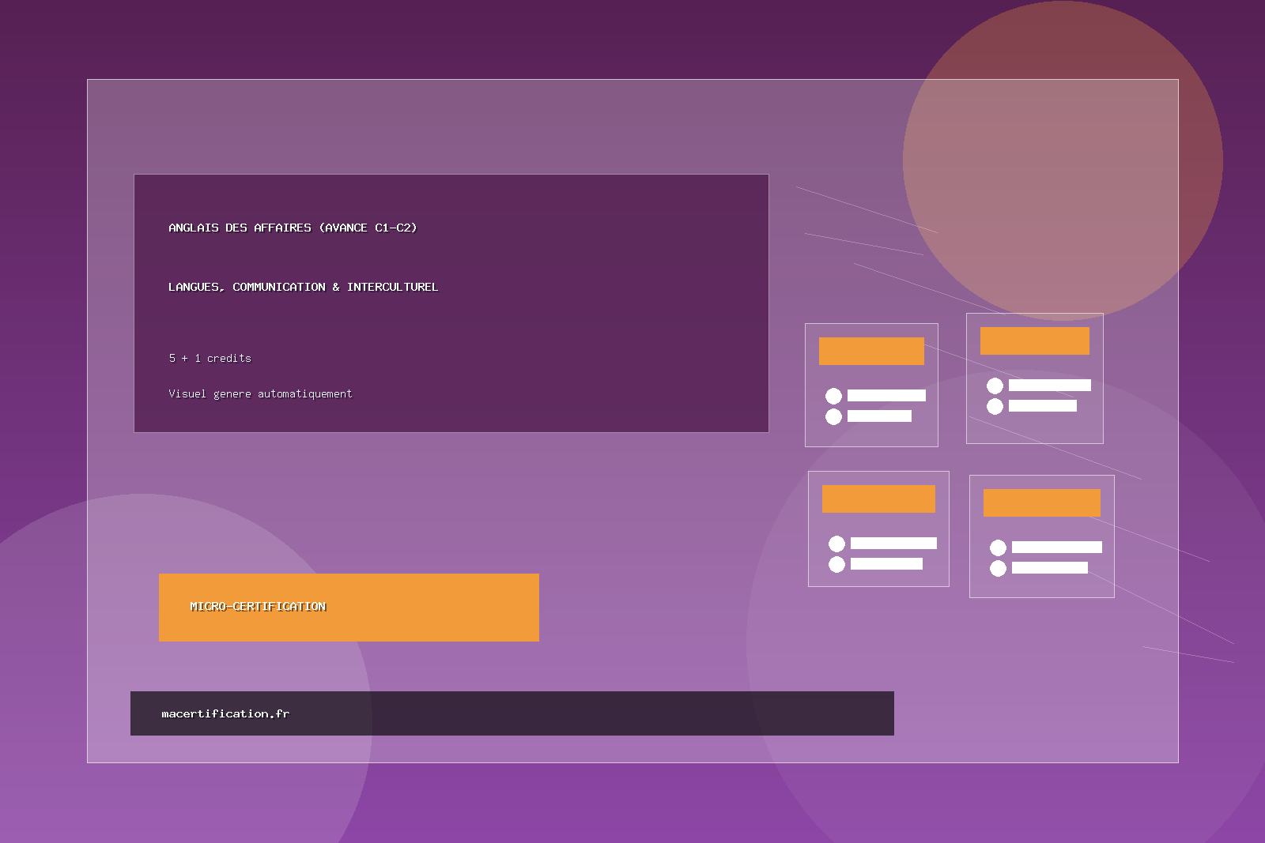Click the first round bullet in lower-left card
This screenshot has height=843, width=1265.
(x=836, y=544)
